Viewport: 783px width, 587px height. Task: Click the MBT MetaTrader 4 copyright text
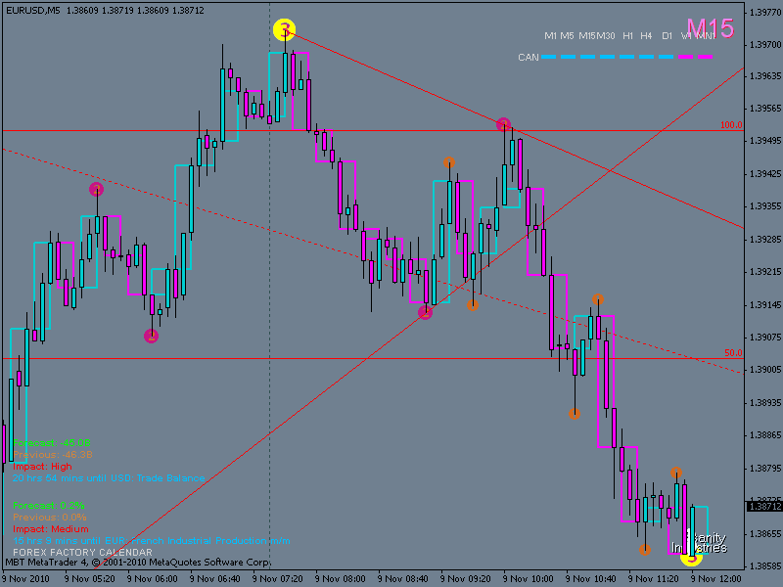coord(138,563)
